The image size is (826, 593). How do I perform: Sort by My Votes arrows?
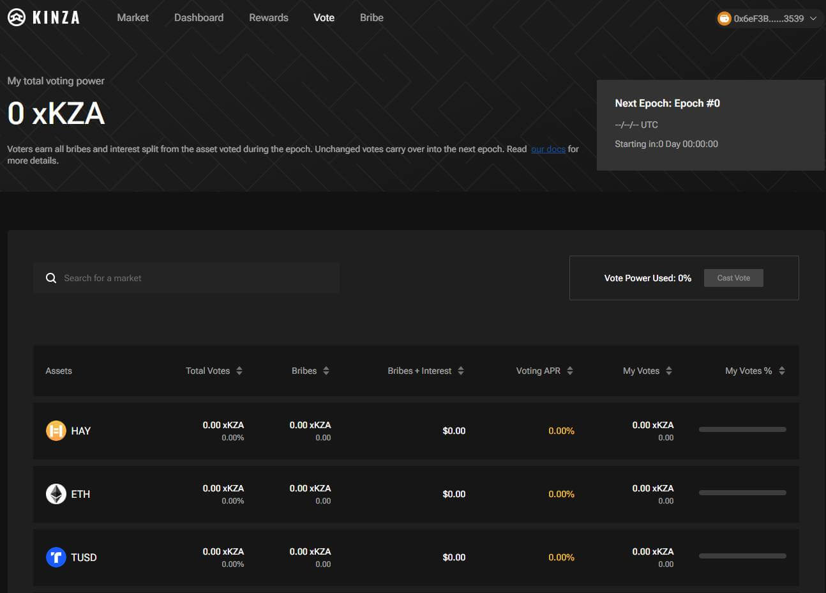pyautogui.click(x=669, y=371)
